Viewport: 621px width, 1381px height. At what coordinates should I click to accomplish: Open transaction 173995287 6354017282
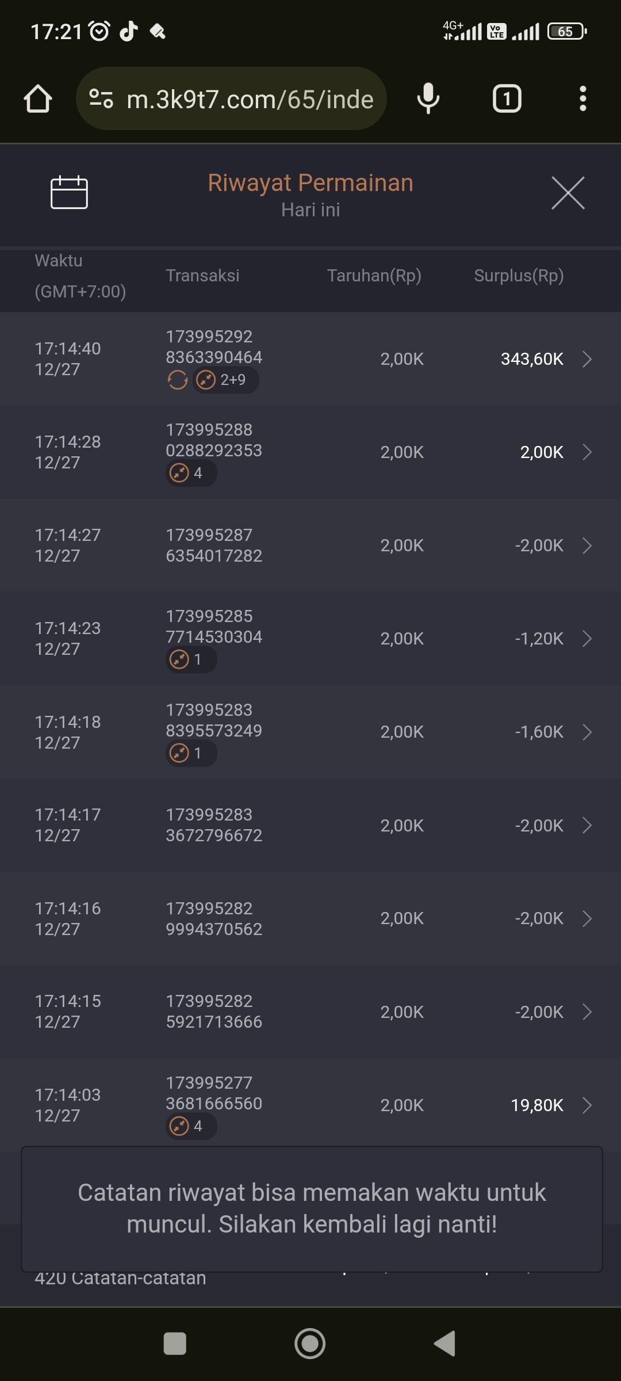click(x=214, y=545)
